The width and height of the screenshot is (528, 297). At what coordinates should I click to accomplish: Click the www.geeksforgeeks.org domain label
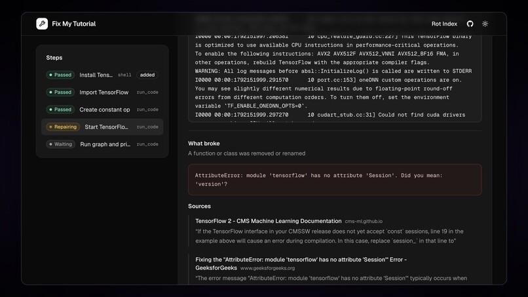pyautogui.click(x=267, y=268)
